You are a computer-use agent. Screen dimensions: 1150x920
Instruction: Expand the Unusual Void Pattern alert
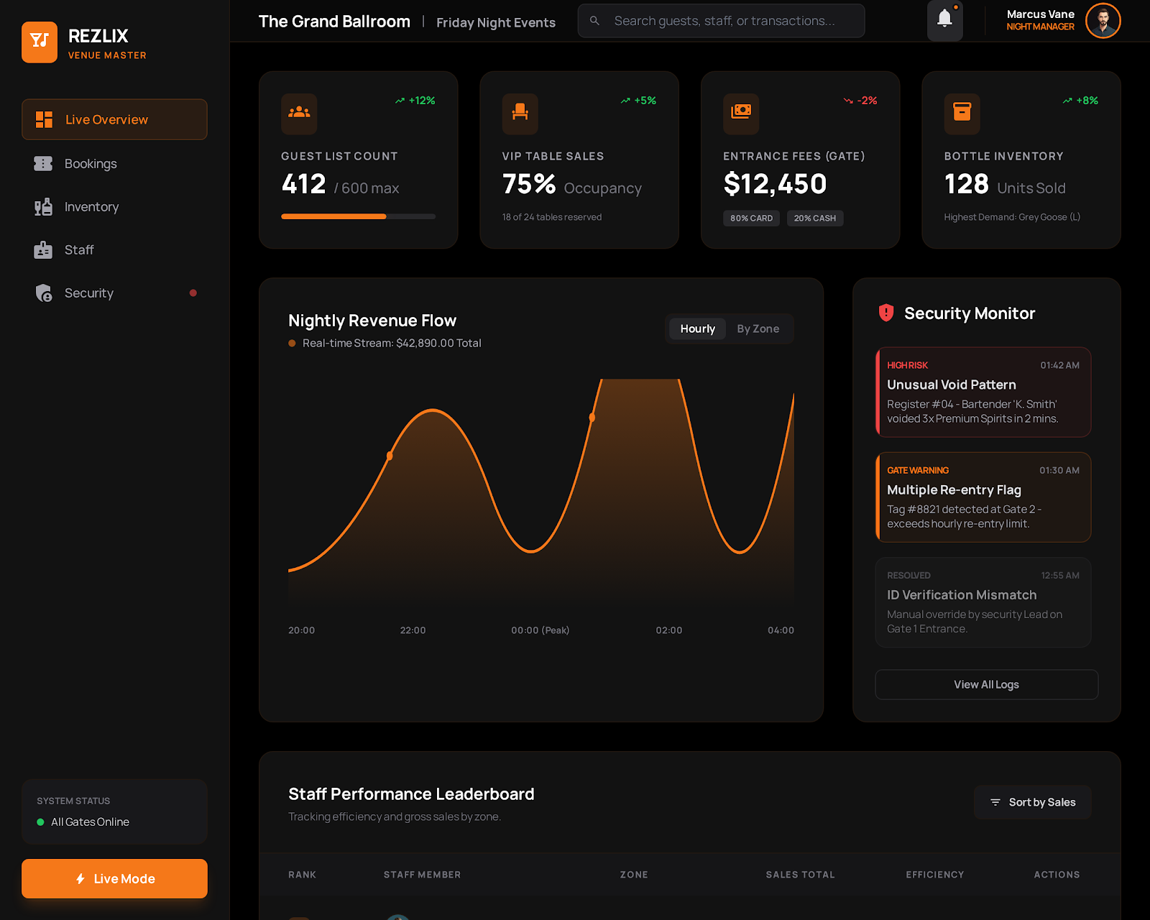click(x=983, y=392)
